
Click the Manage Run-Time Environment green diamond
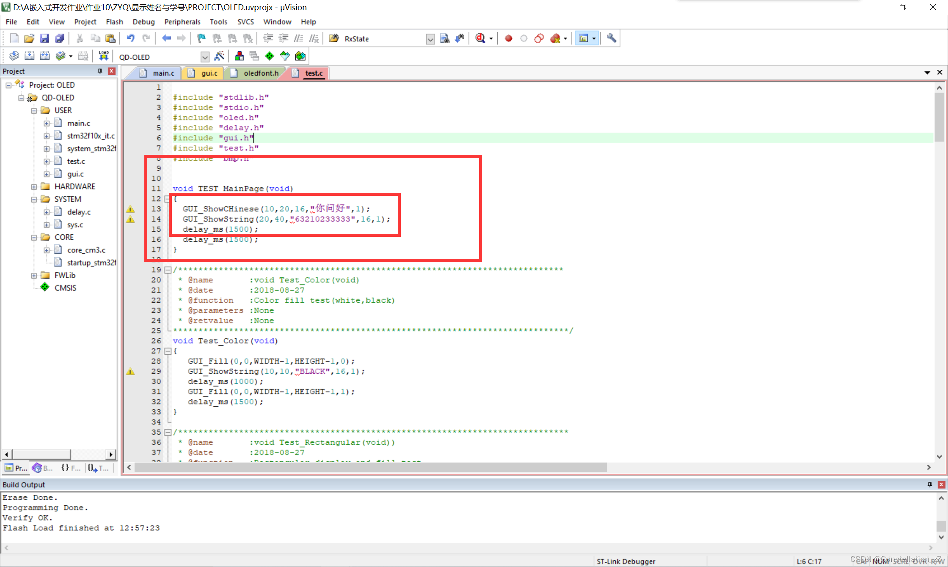pos(269,56)
